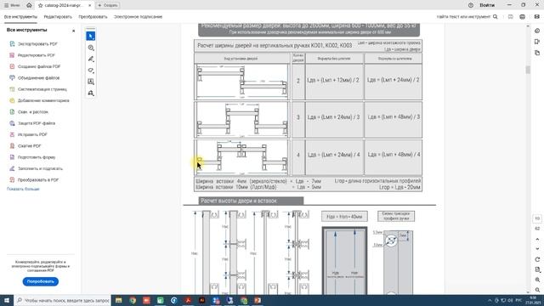Open Adobe Acrobat icon in taskbar
The height and width of the screenshot is (306, 544).
tap(188, 300)
